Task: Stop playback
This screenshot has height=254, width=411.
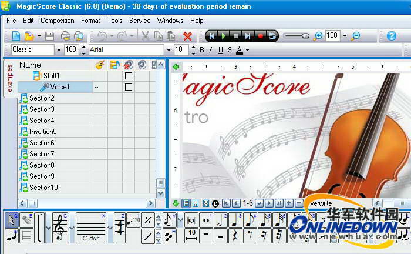Action: click(236, 36)
